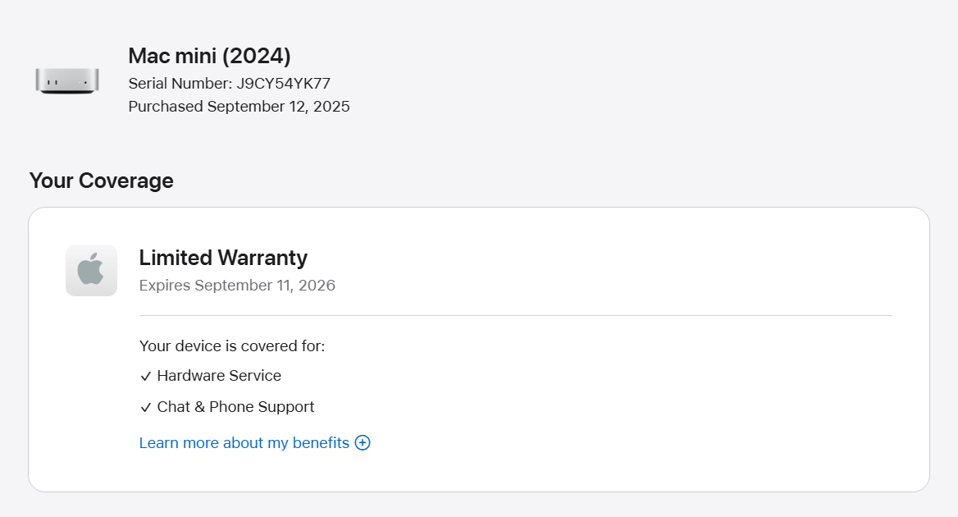Click the checkmark next to Hardware Service
958x517 pixels.
(x=145, y=377)
